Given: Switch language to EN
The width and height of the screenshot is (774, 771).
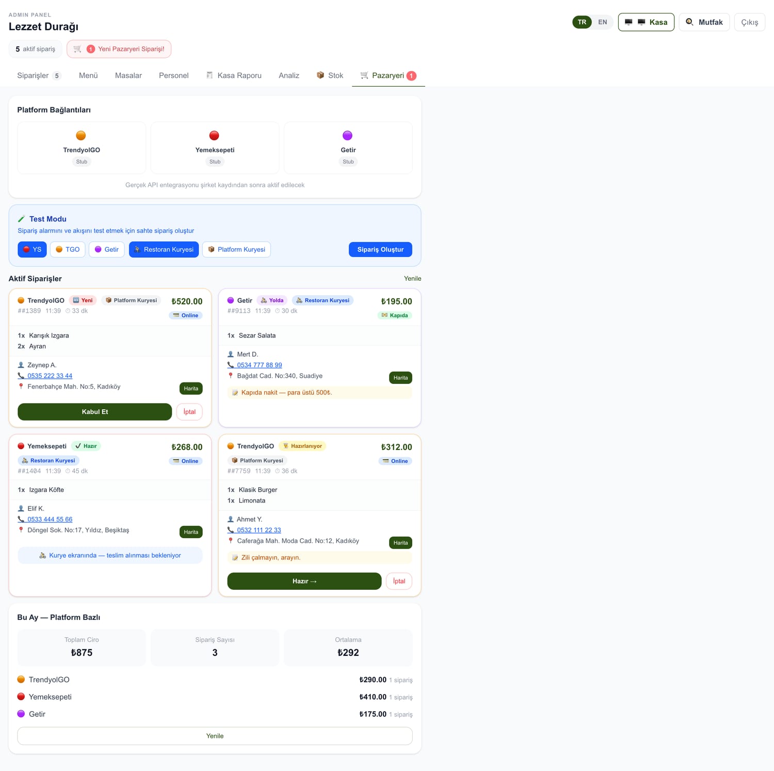Looking at the screenshot, I should tap(602, 22).
